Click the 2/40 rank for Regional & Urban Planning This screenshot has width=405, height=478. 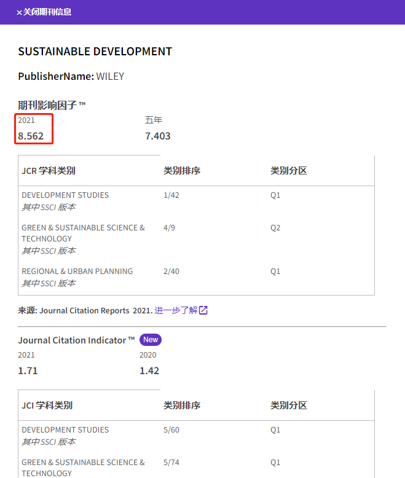pyautogui.click(x=171, y=272)
